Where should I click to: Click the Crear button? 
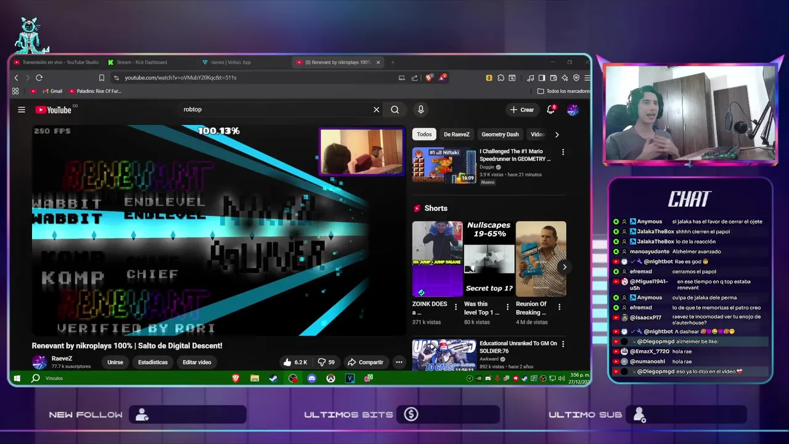(x=521, y=110)
